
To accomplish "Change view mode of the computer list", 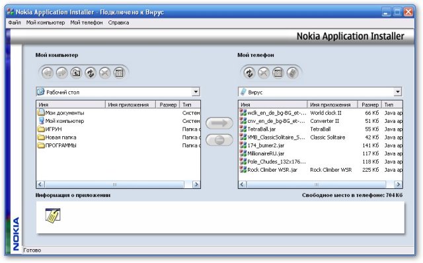I will click(x=119, y=73).
